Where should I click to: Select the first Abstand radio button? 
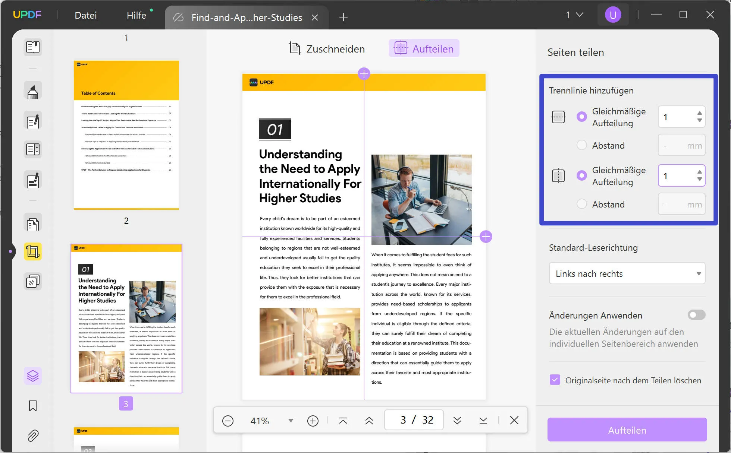click(x=581, y=145)
